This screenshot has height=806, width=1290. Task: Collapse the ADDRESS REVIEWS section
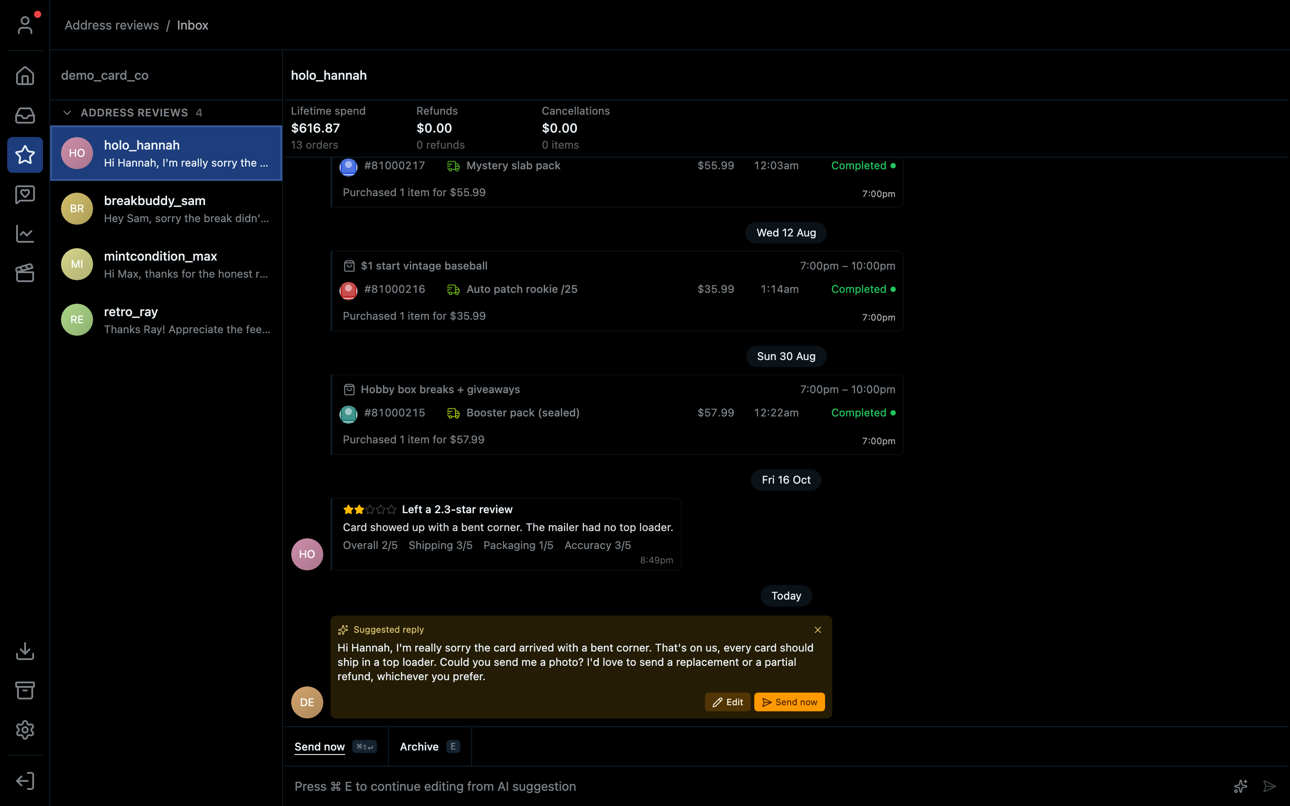point(67,112)
